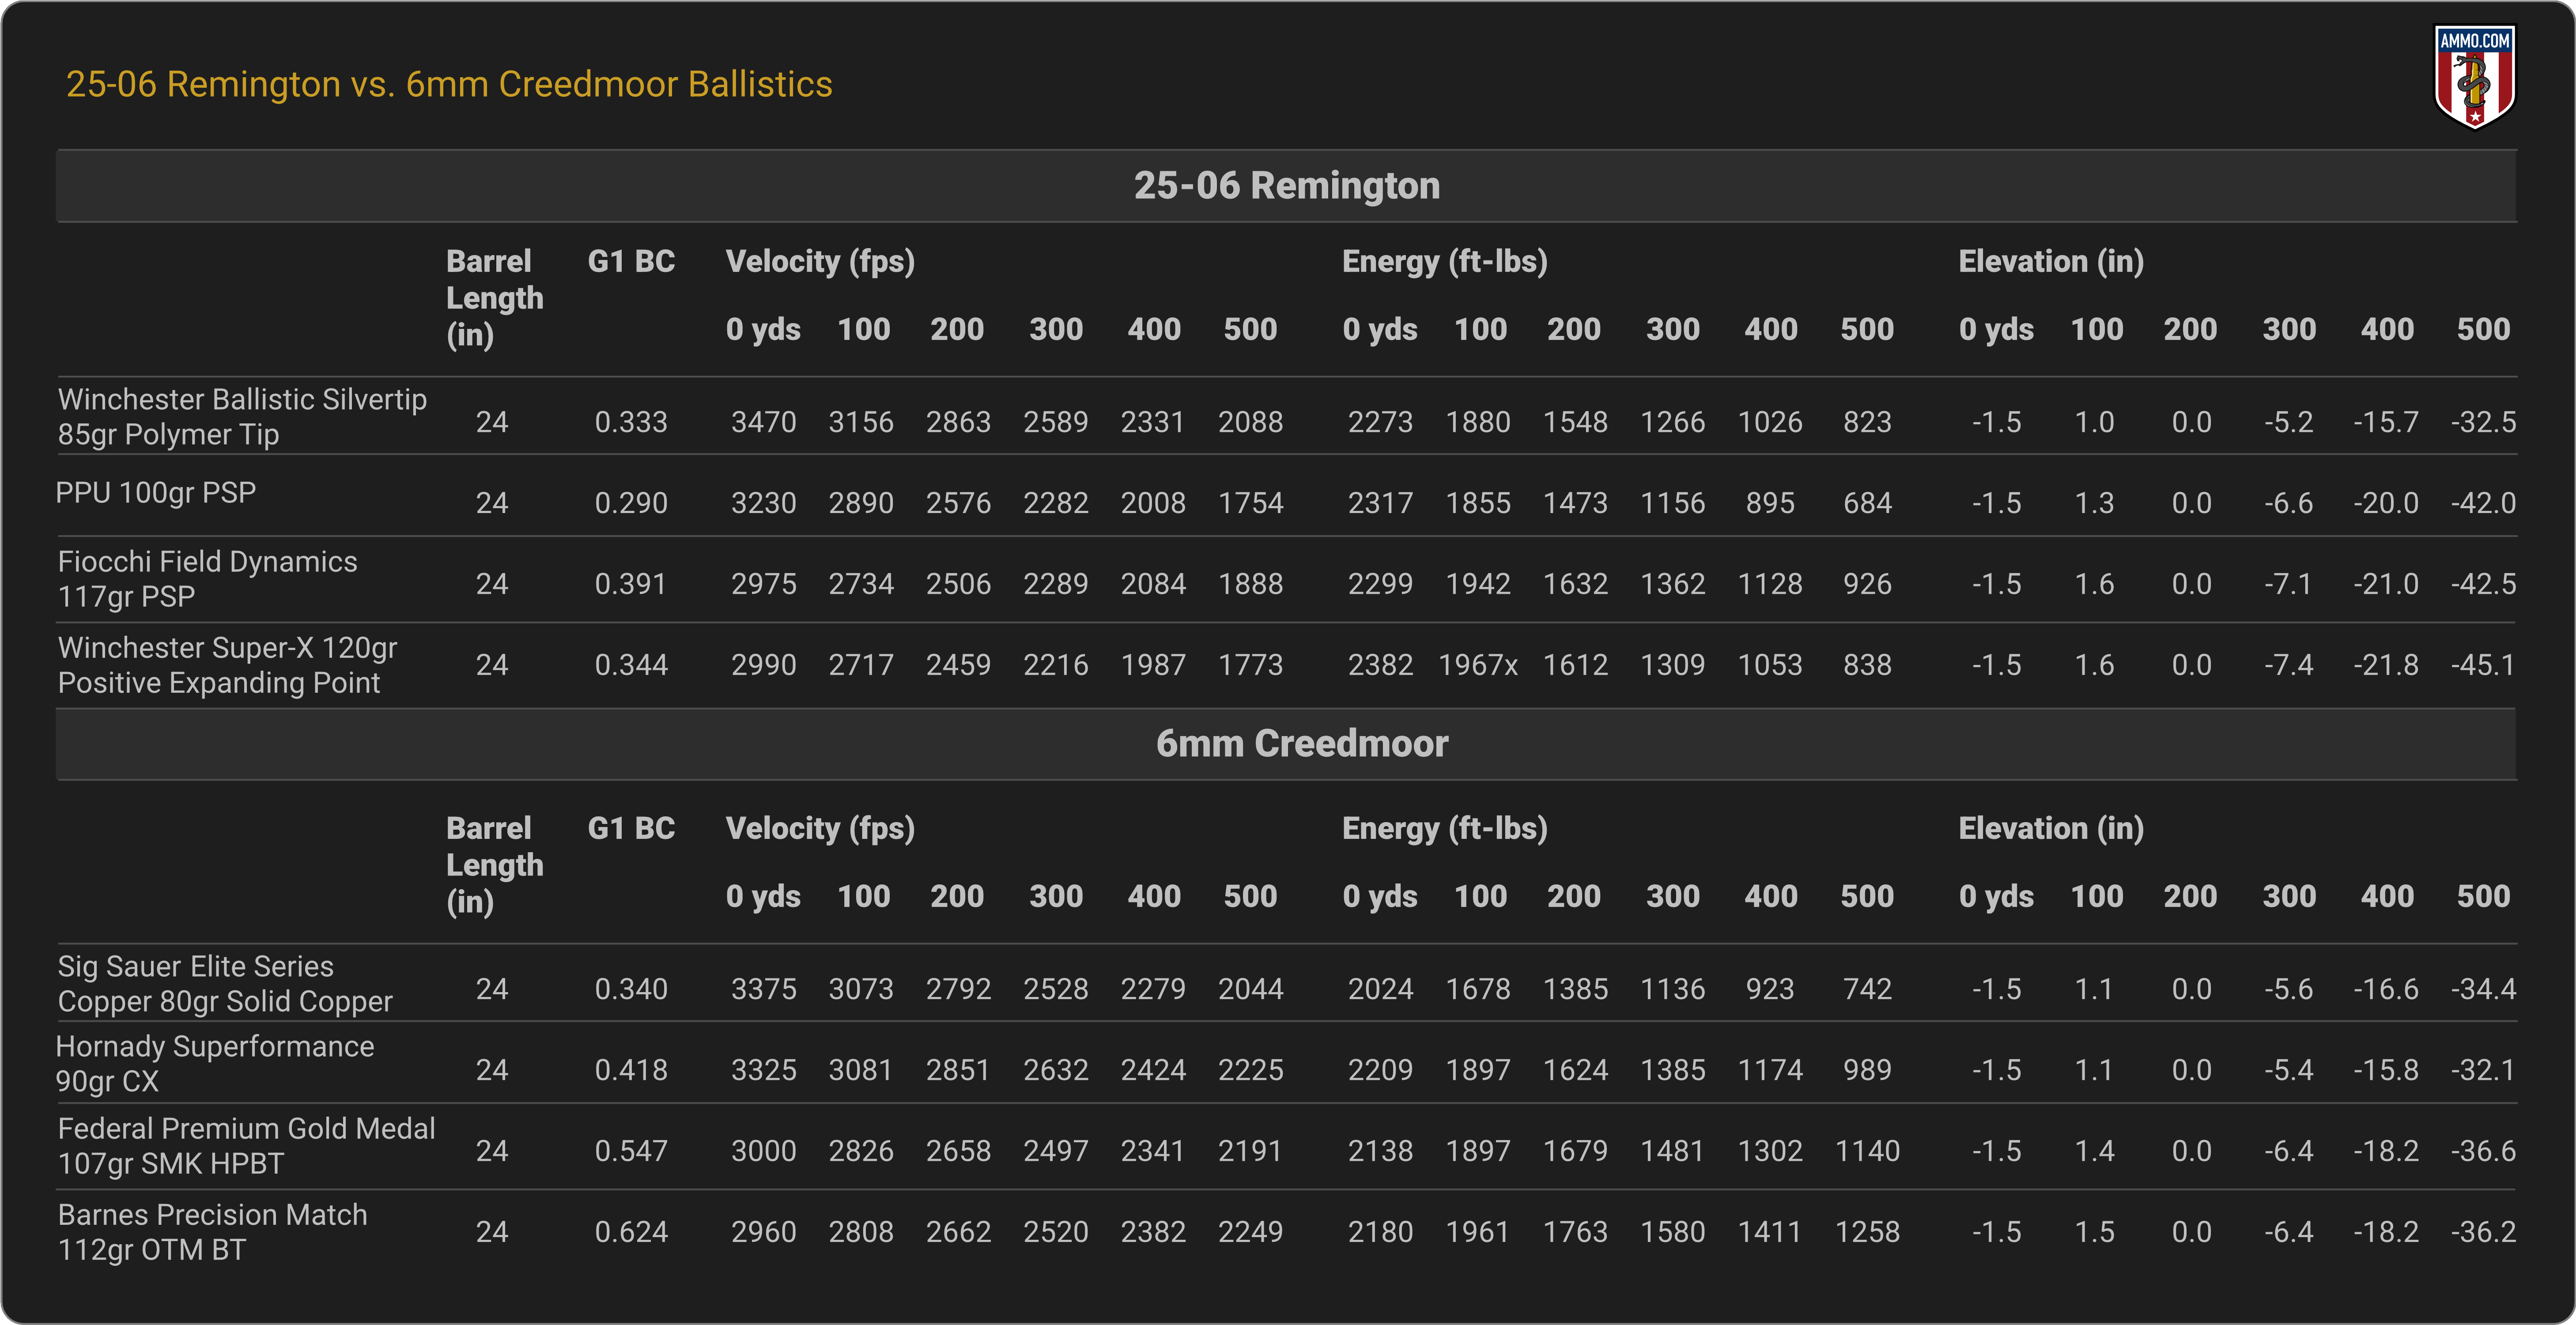The width and height of the screenshot is (2576, 1325).
Task: Click the muzzle velocity value 3470
Action: pyautogui.click(x=764, y=422)
